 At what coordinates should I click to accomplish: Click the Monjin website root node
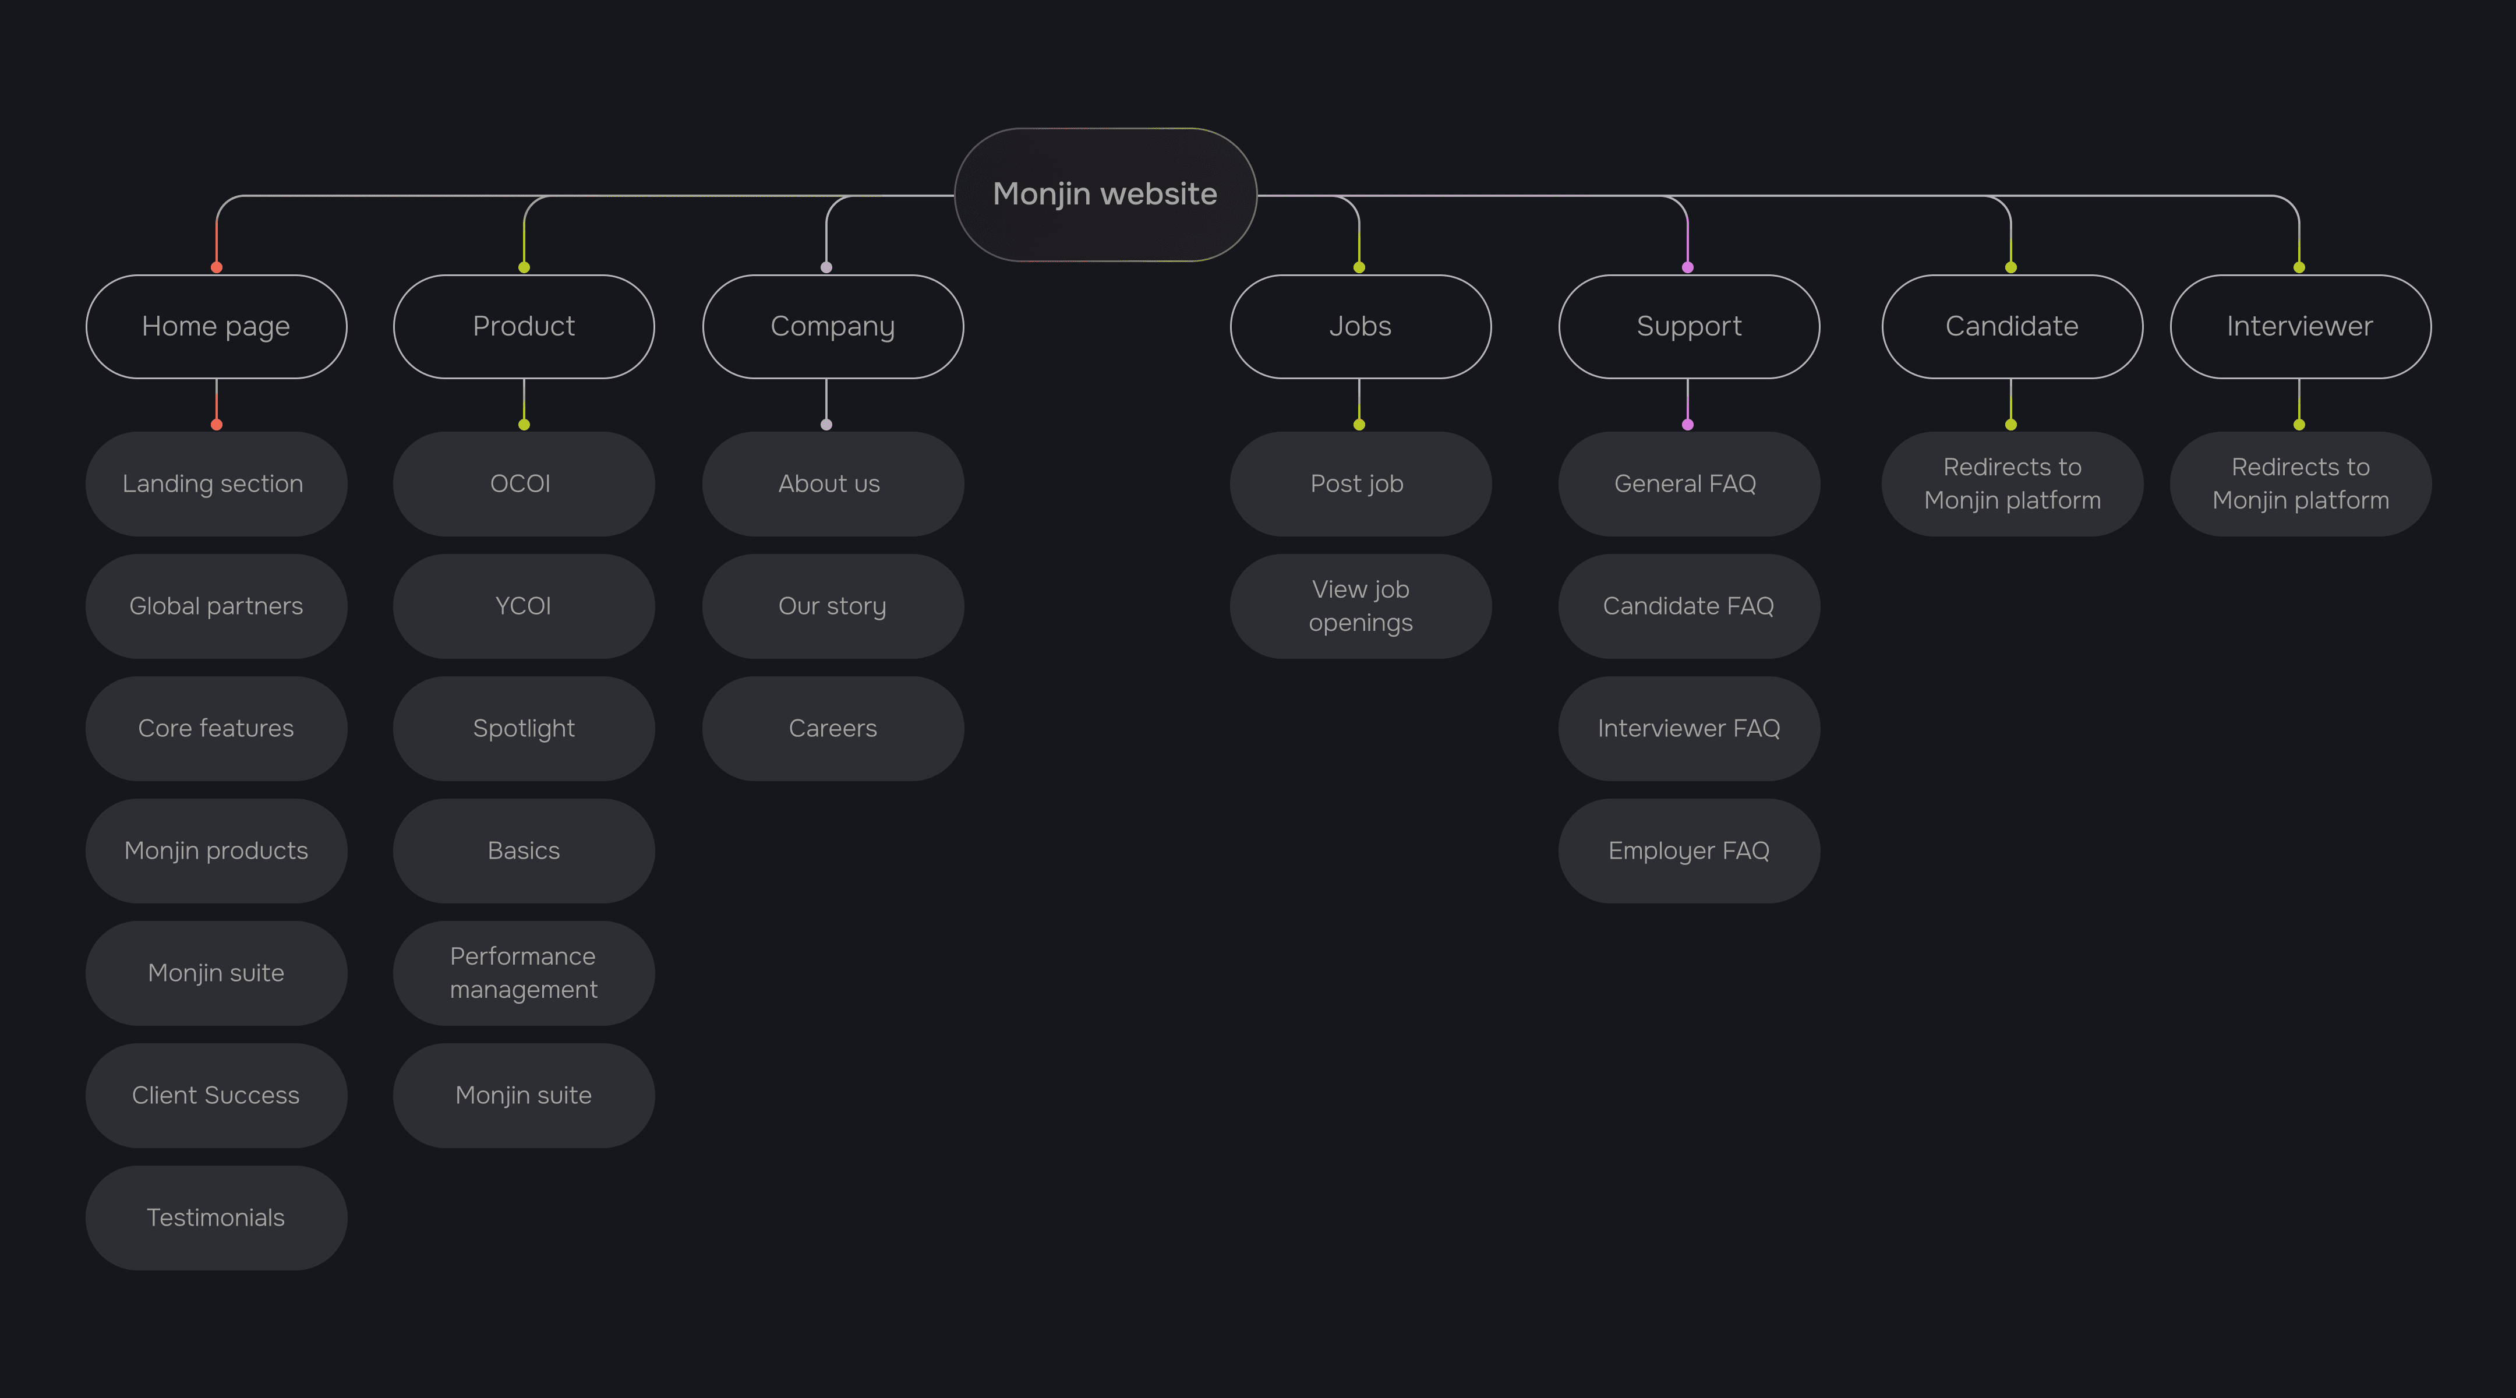tap(1105, 195)
